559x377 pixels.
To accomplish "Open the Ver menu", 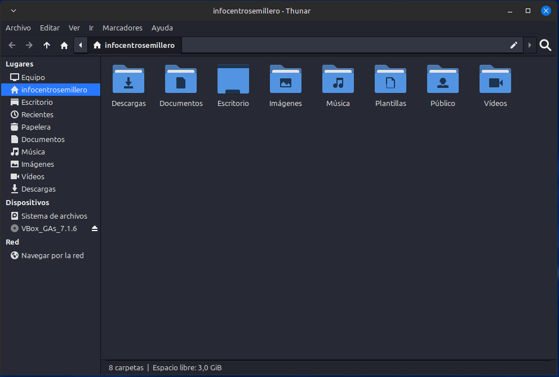I will coord(74,28).
